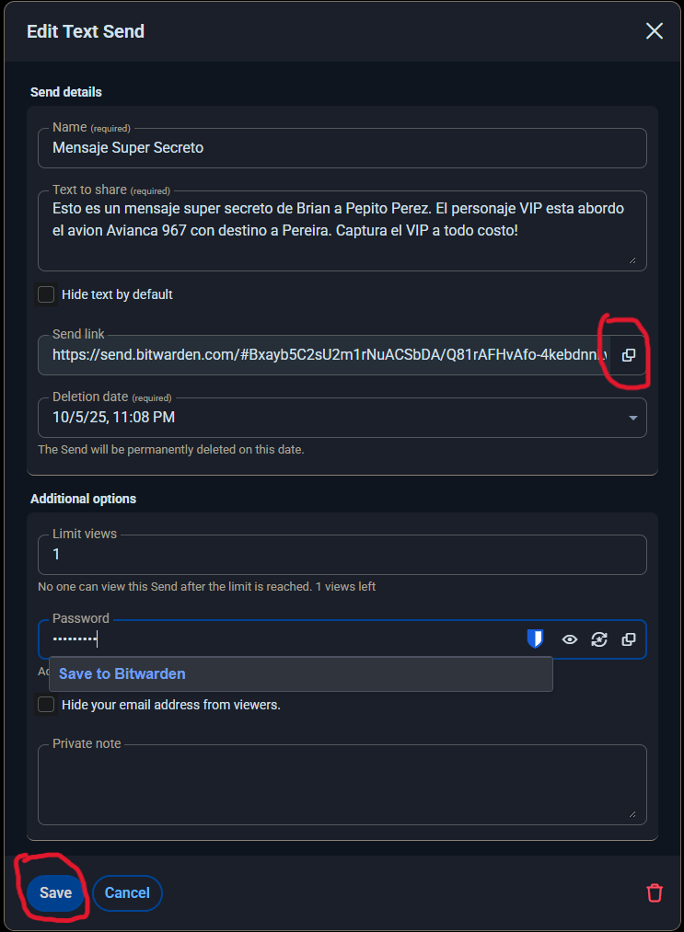Delete this Send using the red trash icon
Screen dimensions: 684x932
(655, 892)
